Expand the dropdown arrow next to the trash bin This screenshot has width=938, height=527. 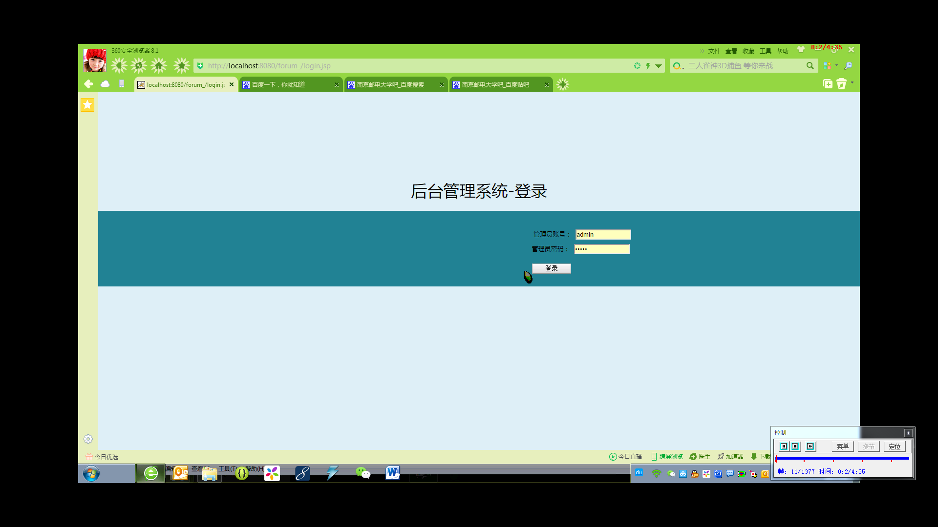[x=853, y=82]
